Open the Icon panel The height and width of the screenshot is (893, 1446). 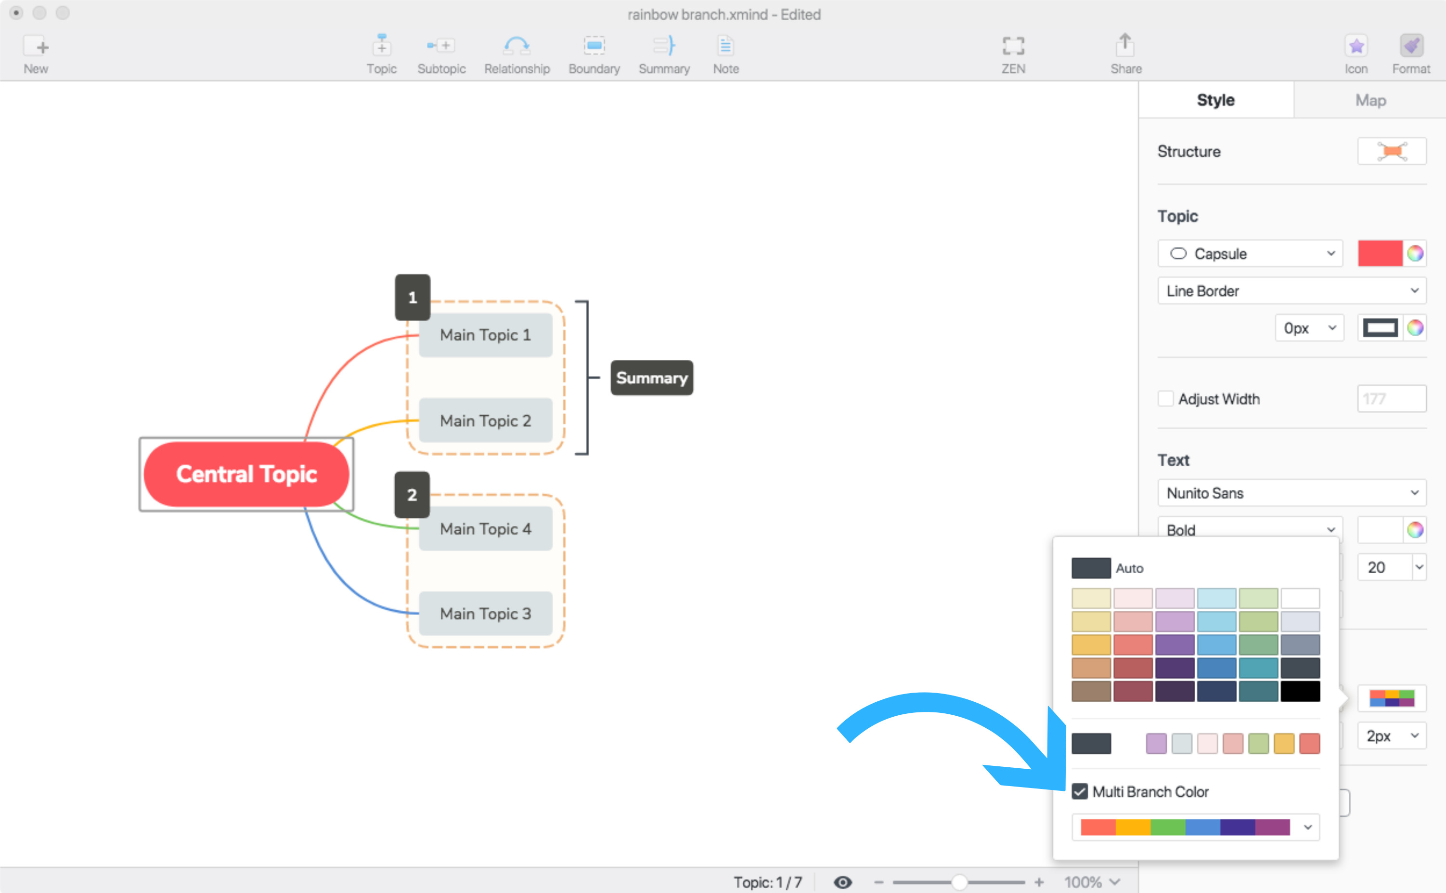[1356, 54]
